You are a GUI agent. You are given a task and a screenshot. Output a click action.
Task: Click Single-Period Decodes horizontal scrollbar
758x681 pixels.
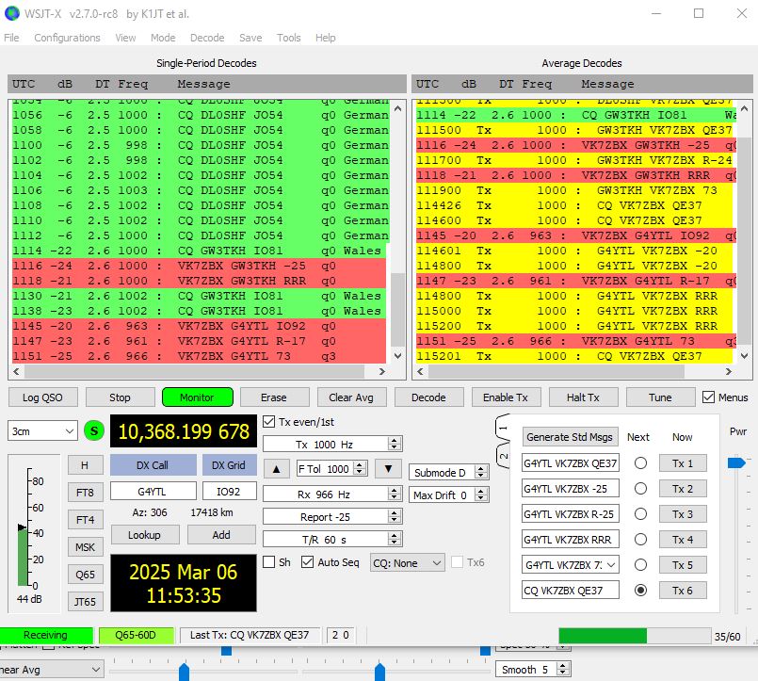194,371
